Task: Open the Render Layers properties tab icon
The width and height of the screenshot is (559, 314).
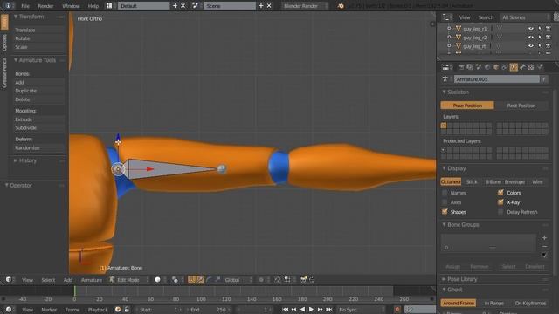Action: click(470, 67)
